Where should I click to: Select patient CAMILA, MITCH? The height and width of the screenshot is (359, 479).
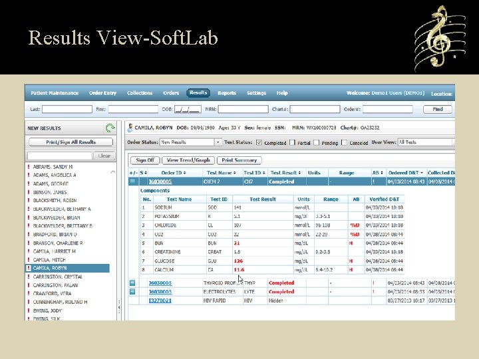[49, 260]
